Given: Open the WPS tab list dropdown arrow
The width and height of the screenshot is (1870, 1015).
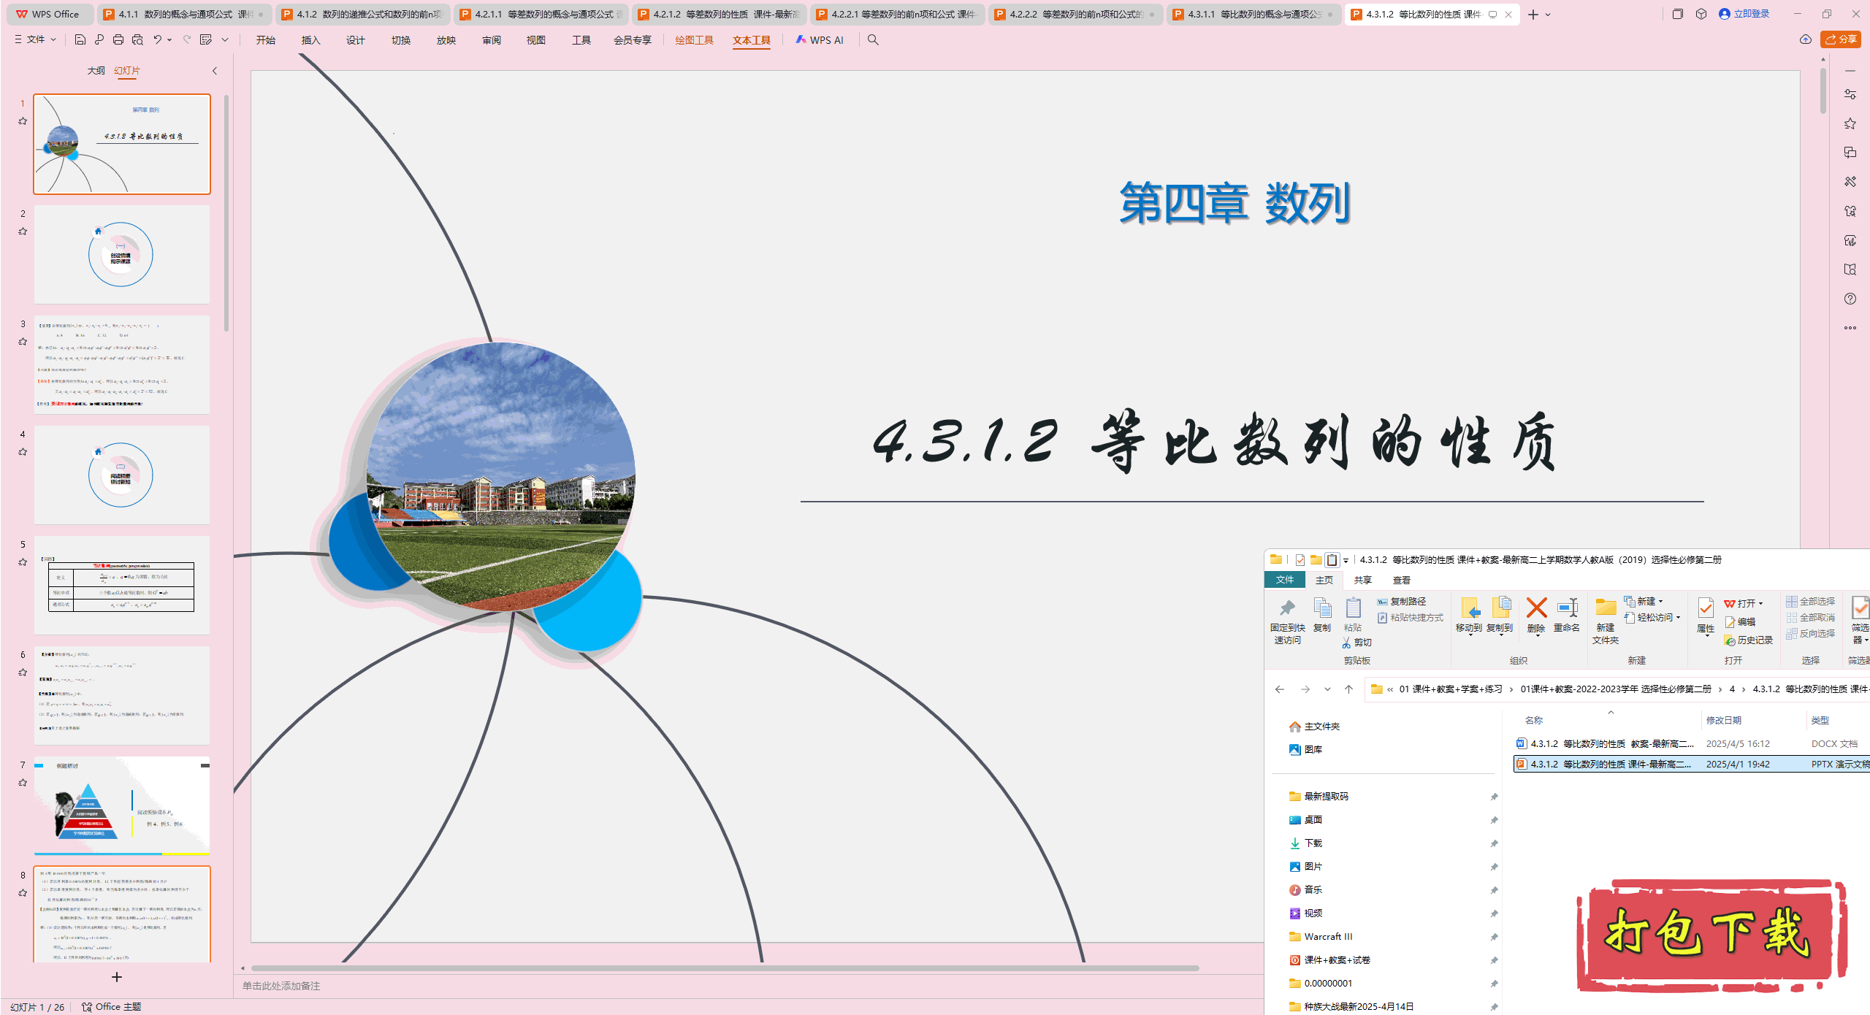Looking at the screenshot, I should click(x=1548, y=15).
